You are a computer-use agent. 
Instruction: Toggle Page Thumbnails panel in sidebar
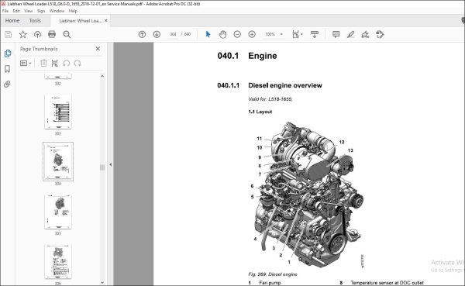click(8, 53)
